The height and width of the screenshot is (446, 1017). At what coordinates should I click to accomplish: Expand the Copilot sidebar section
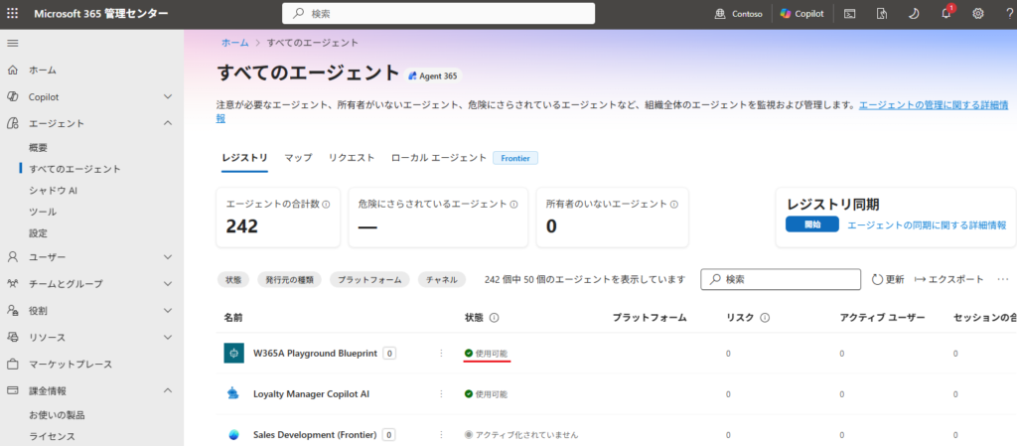pos(168,96)
